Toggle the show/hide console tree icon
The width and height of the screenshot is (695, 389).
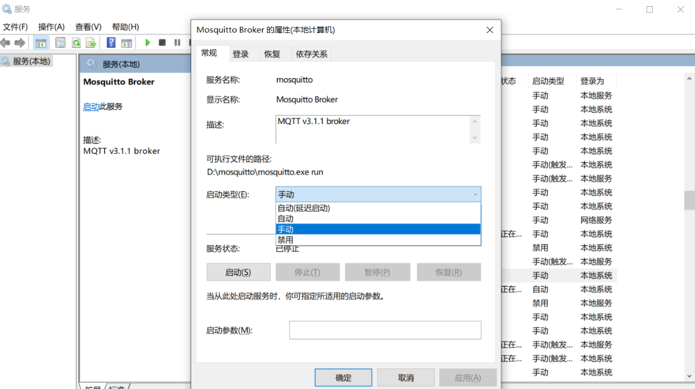(41, 43)
